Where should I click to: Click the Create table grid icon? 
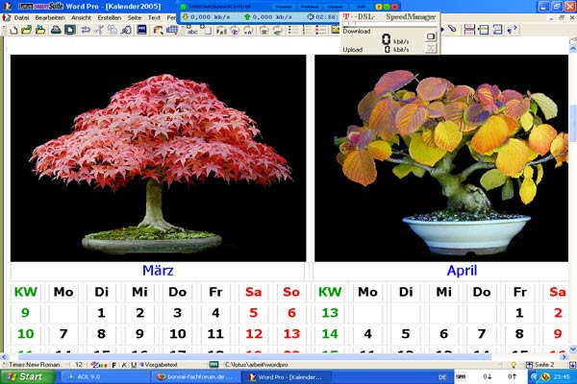171,30
